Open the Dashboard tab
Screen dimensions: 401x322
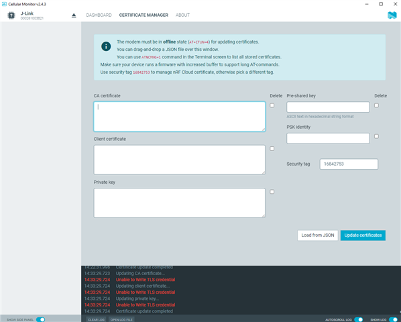tap(99, 15)
